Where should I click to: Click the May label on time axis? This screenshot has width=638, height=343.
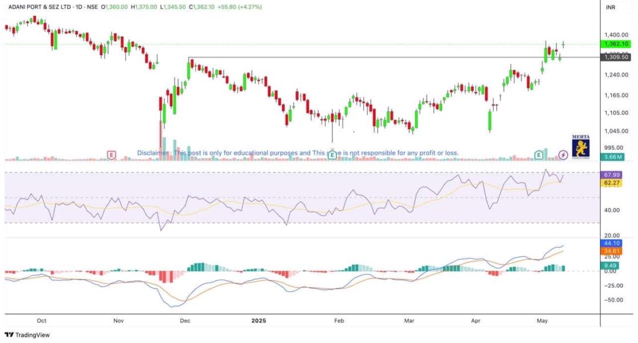[542, 321]
